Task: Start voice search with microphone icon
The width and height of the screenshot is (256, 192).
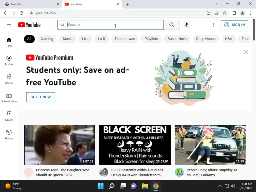Action: click(186, 25)
